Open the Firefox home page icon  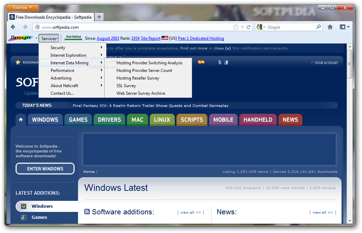coord(330,27)
